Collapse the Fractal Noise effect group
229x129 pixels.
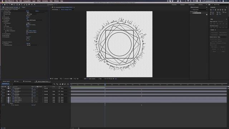pos(1,11)
